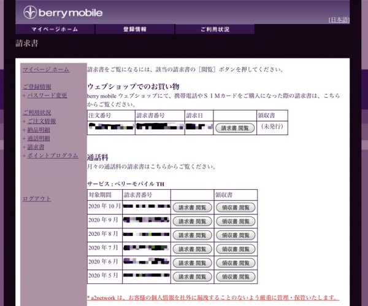
Task: View 請求書 for 2020年8月
Action: click(193, 235)
